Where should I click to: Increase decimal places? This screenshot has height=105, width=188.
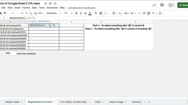coord(35,13)
